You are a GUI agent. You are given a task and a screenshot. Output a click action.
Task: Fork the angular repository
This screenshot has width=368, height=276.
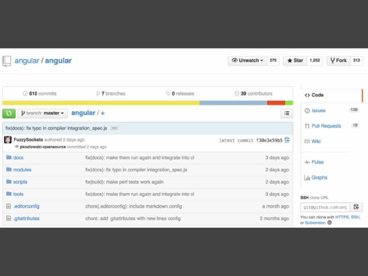(338, 61)
